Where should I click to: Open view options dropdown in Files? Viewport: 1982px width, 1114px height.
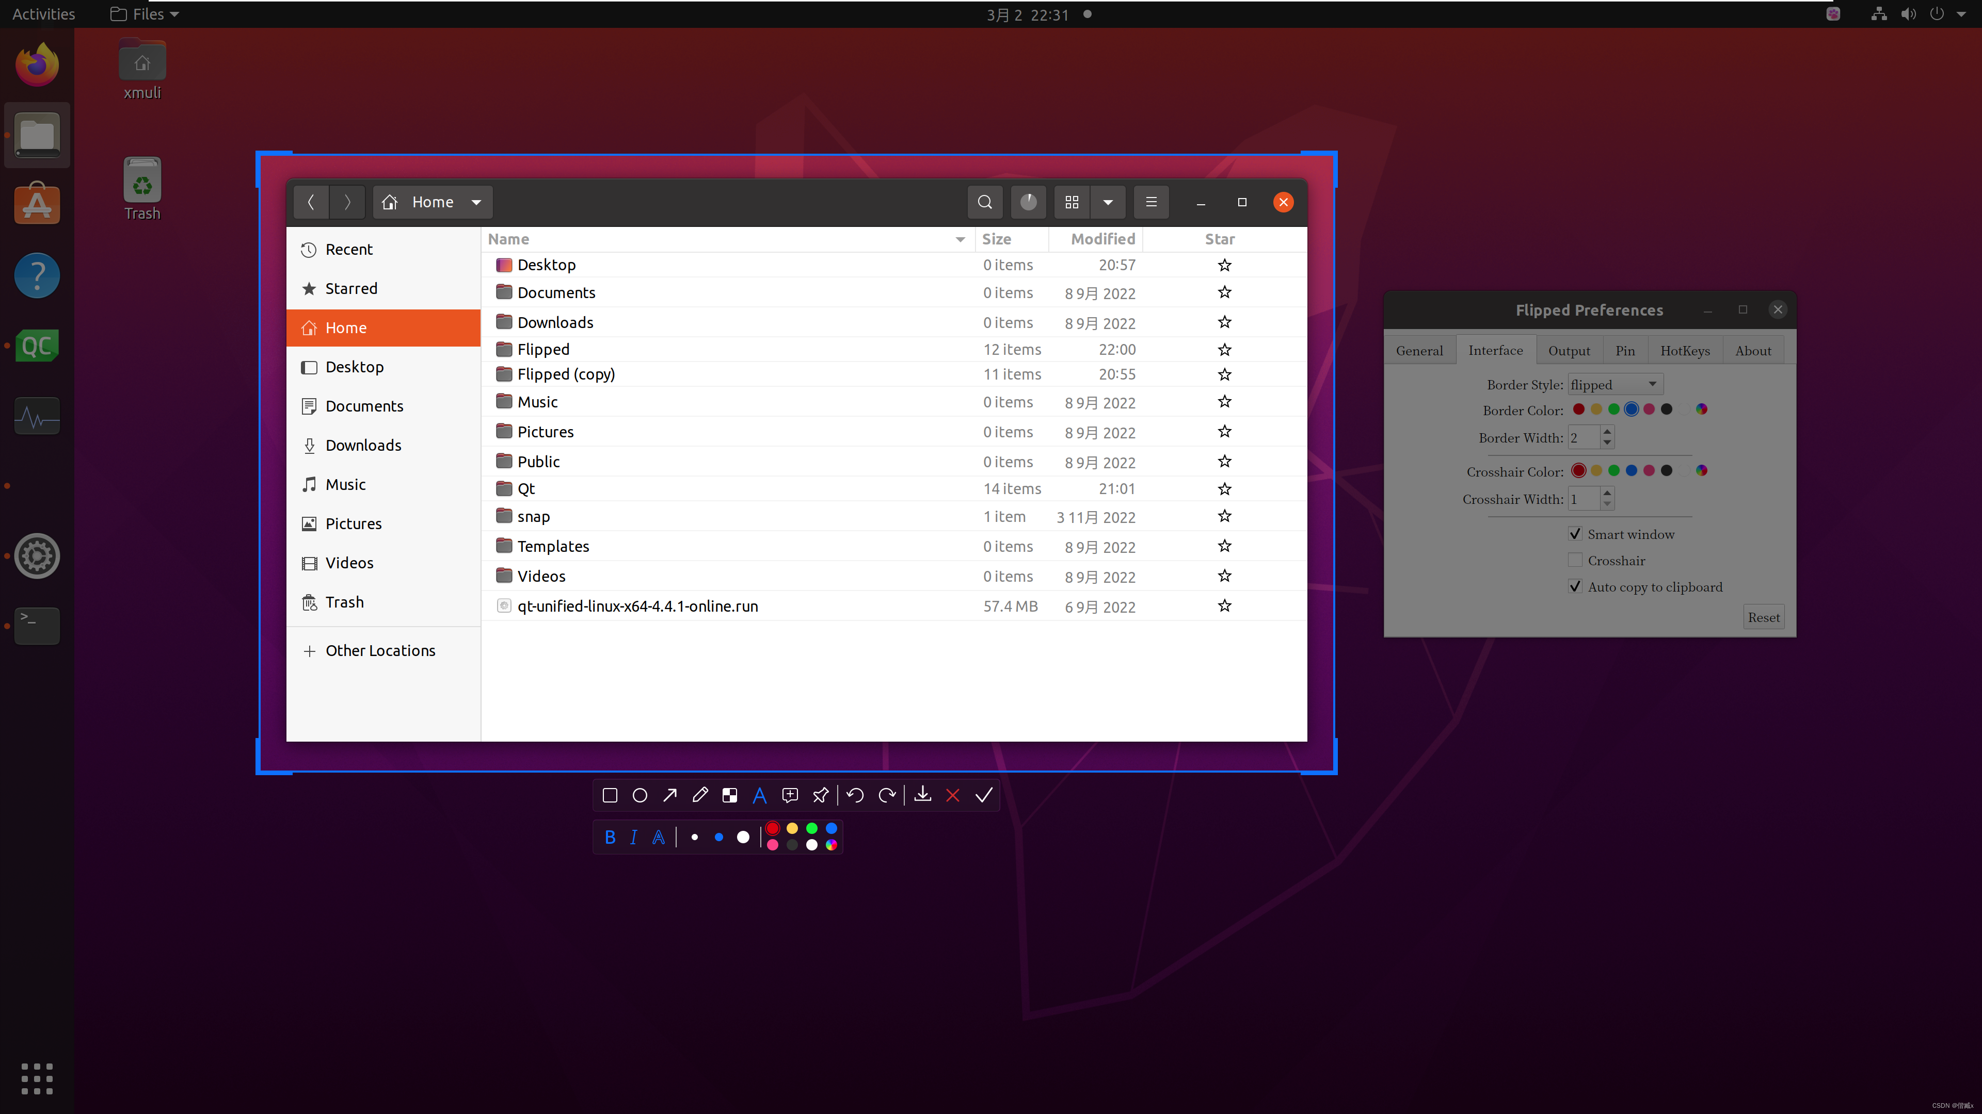tap(1108, 202)
